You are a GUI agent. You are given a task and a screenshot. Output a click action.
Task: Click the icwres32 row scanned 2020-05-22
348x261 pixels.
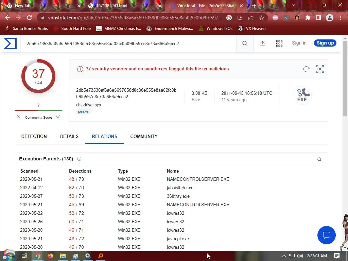tap(175, 213)
